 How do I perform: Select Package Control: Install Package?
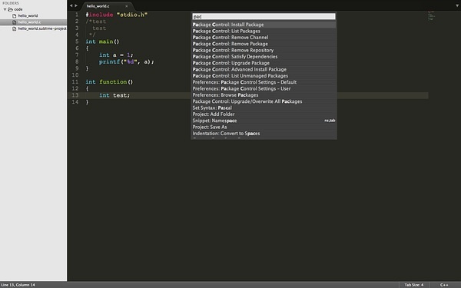tap(264, 25)
